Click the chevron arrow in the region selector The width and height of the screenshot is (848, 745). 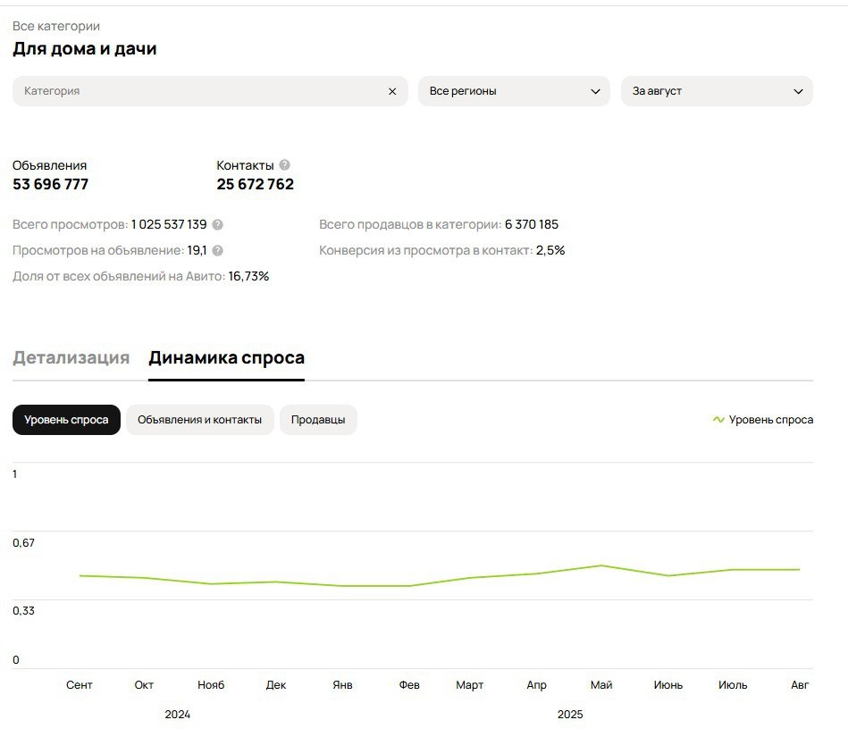[x=596, y=91]
